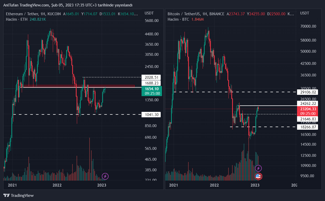Screen dimensions: 325x201
Task: Open the US flag economic event marker
Action: 258,176
